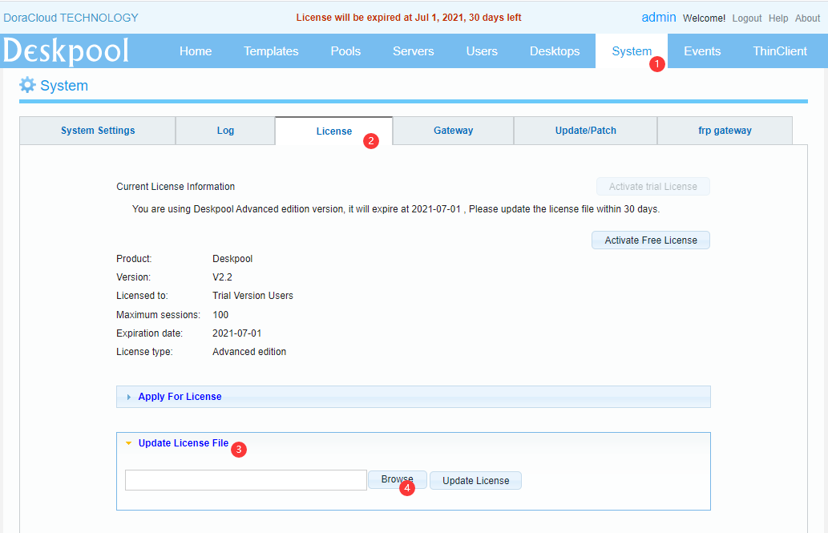Open the Events page
828x533 pixels.
click(x=702, y=51)
